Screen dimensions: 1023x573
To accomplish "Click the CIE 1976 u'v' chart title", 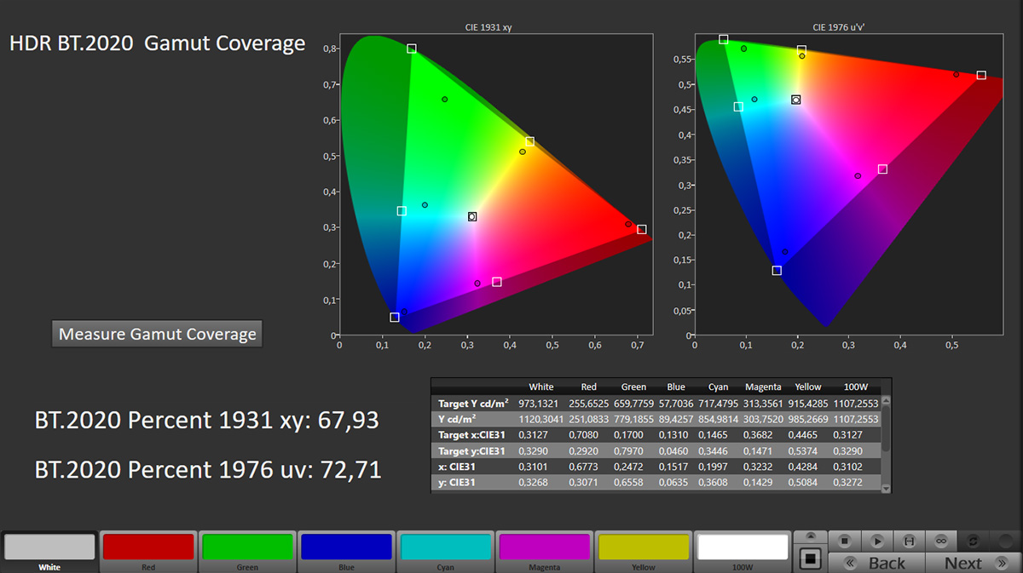I will 840,27.
